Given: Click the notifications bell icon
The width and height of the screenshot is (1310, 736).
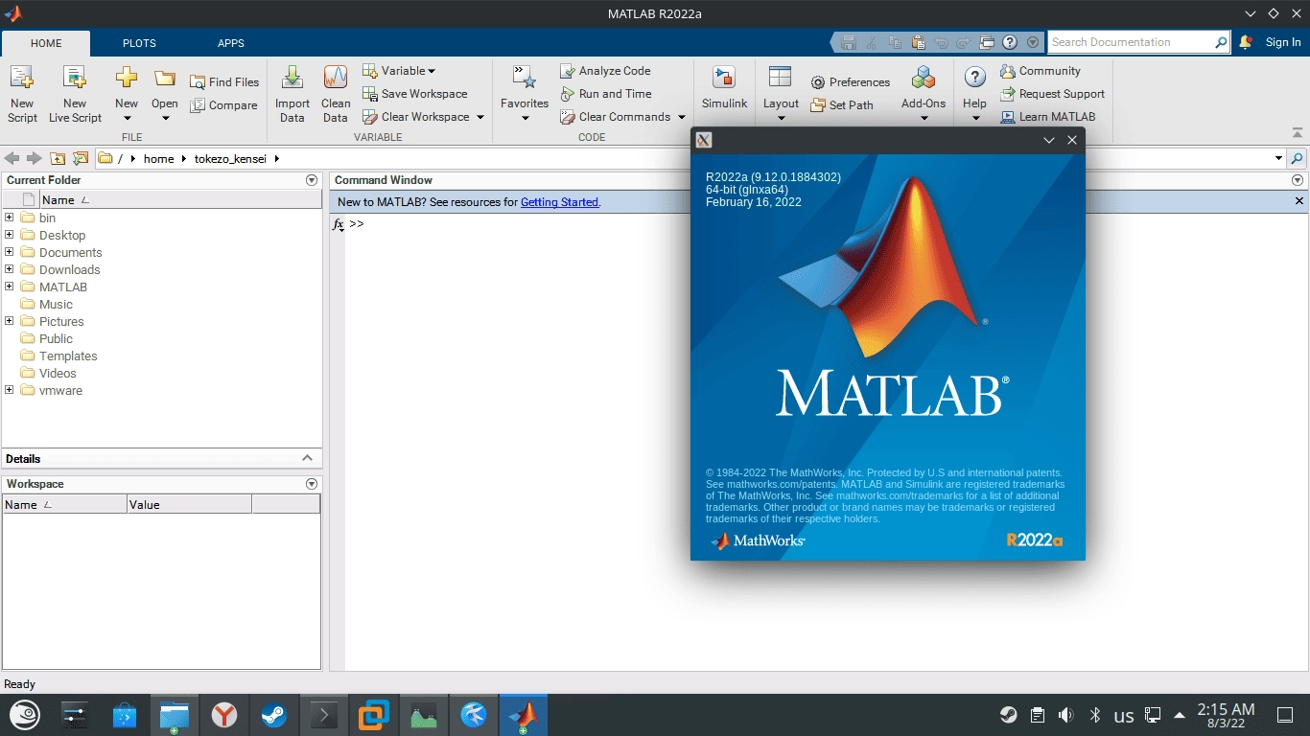Looking at the screenshot, I should [x=1246, y=42].
